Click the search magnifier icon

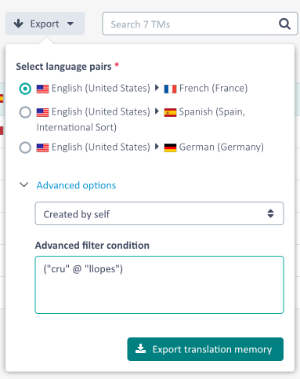[284, 24]
